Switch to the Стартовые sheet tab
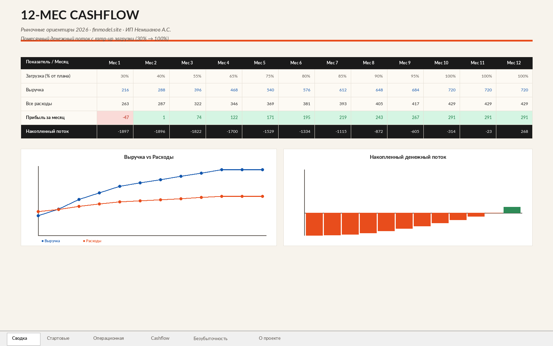Viewport: 553px width, 346px height. pos(58,338)
